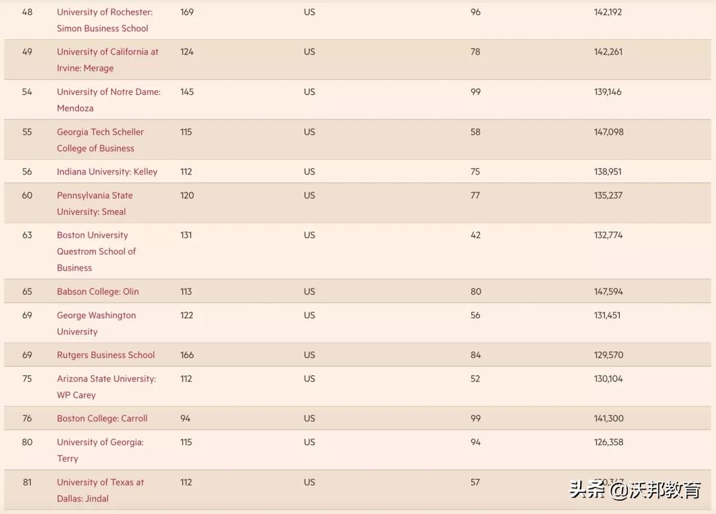
Task: Select salary 126,358 in University of Georgia row
Action: pyautogui.click(x=608, y=442)
